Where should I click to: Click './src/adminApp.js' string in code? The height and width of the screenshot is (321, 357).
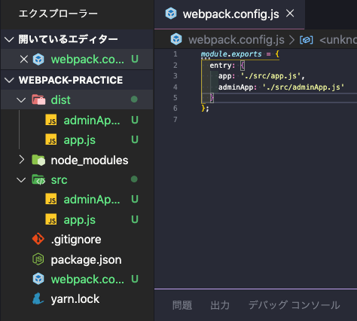click(x=303, y=87)
